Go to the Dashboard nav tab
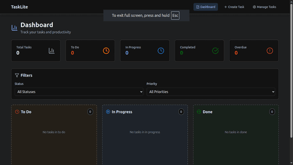Screen dimensions: 293x165 [x=206, y=7]
